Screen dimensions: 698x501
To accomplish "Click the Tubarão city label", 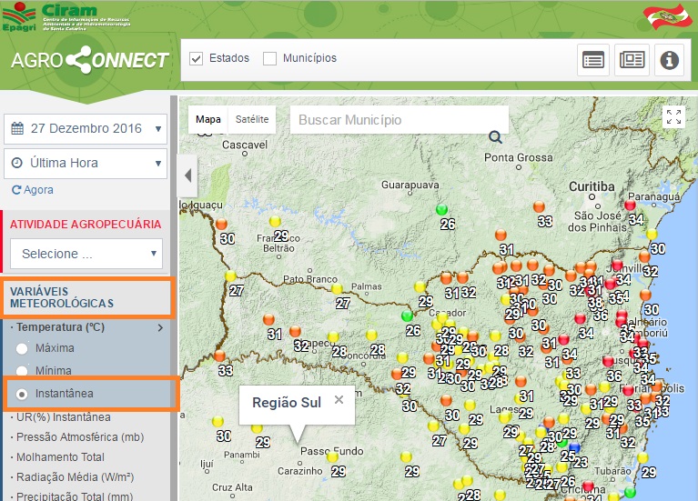I will pyautogui.click(x=612, y=471).
